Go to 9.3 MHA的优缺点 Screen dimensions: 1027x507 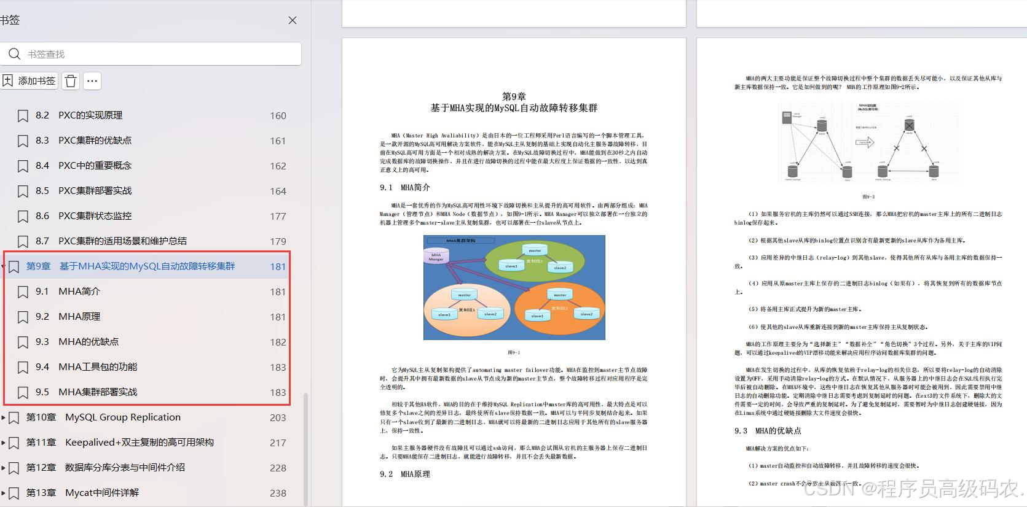tap(77, 342)
